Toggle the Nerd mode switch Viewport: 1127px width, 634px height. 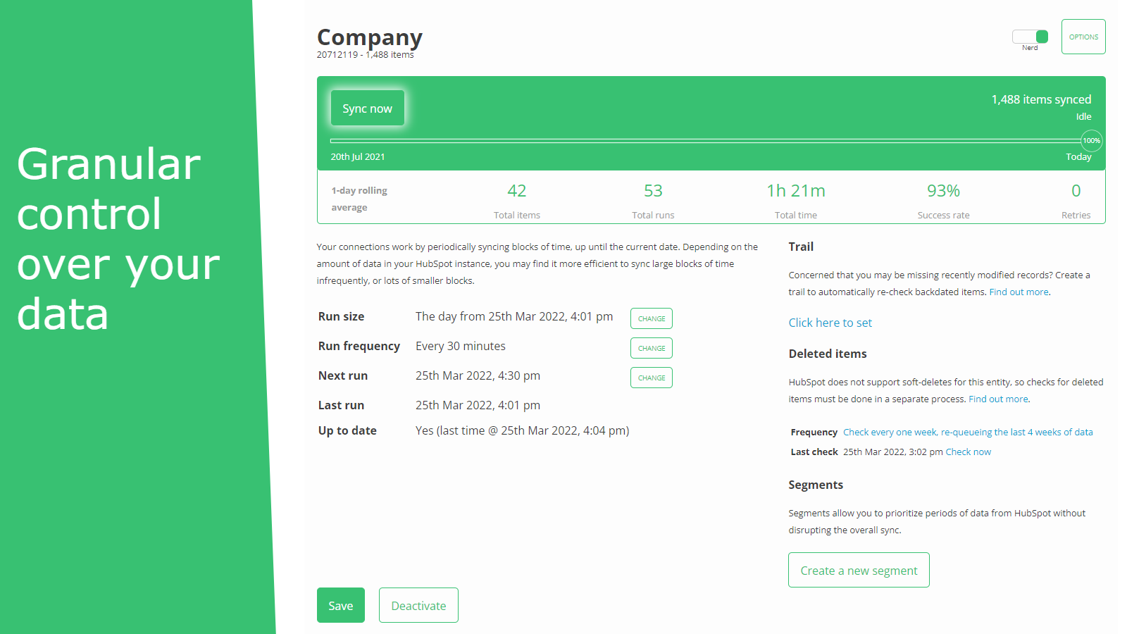point(1031,35)
